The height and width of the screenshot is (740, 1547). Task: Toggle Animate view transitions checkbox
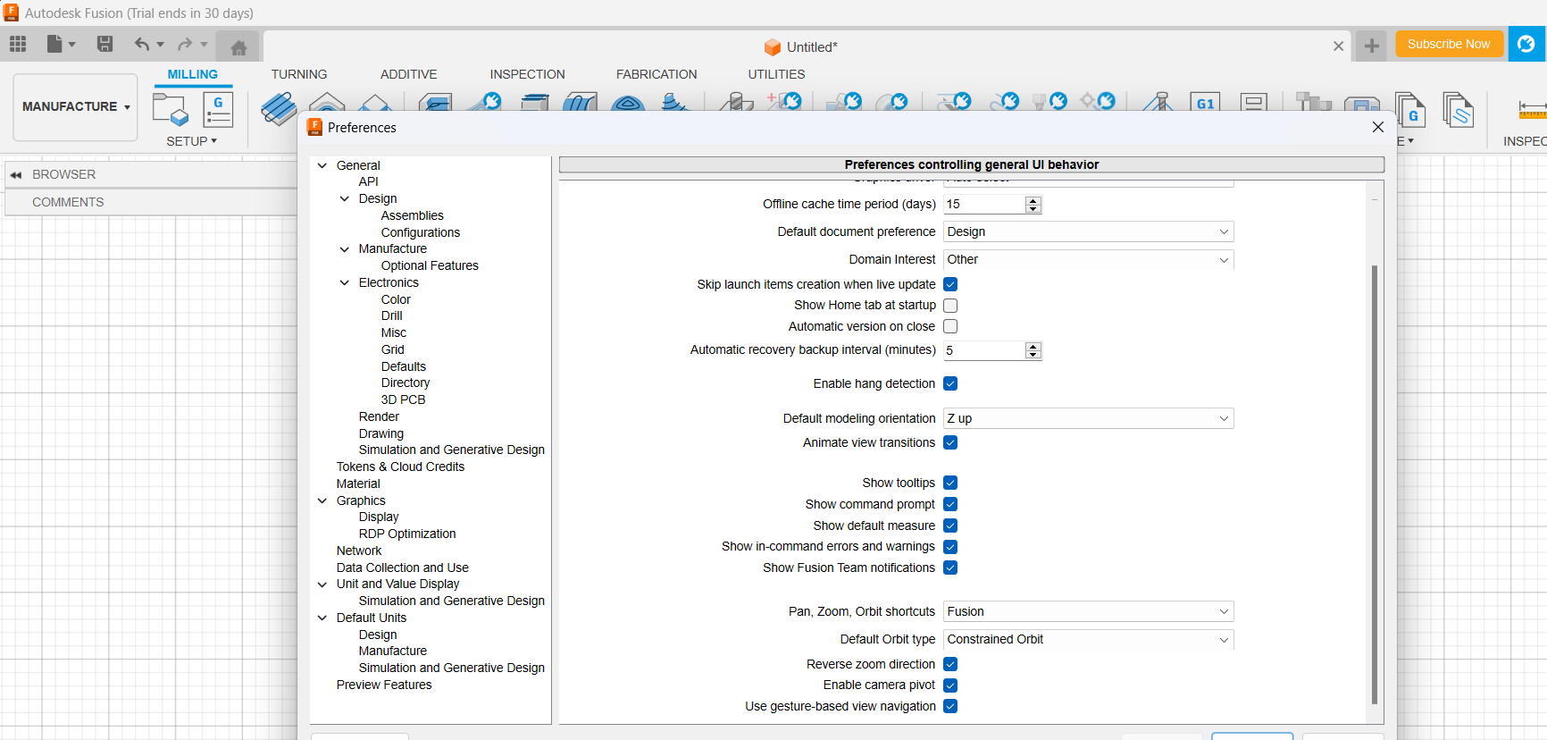coord(950,442)
